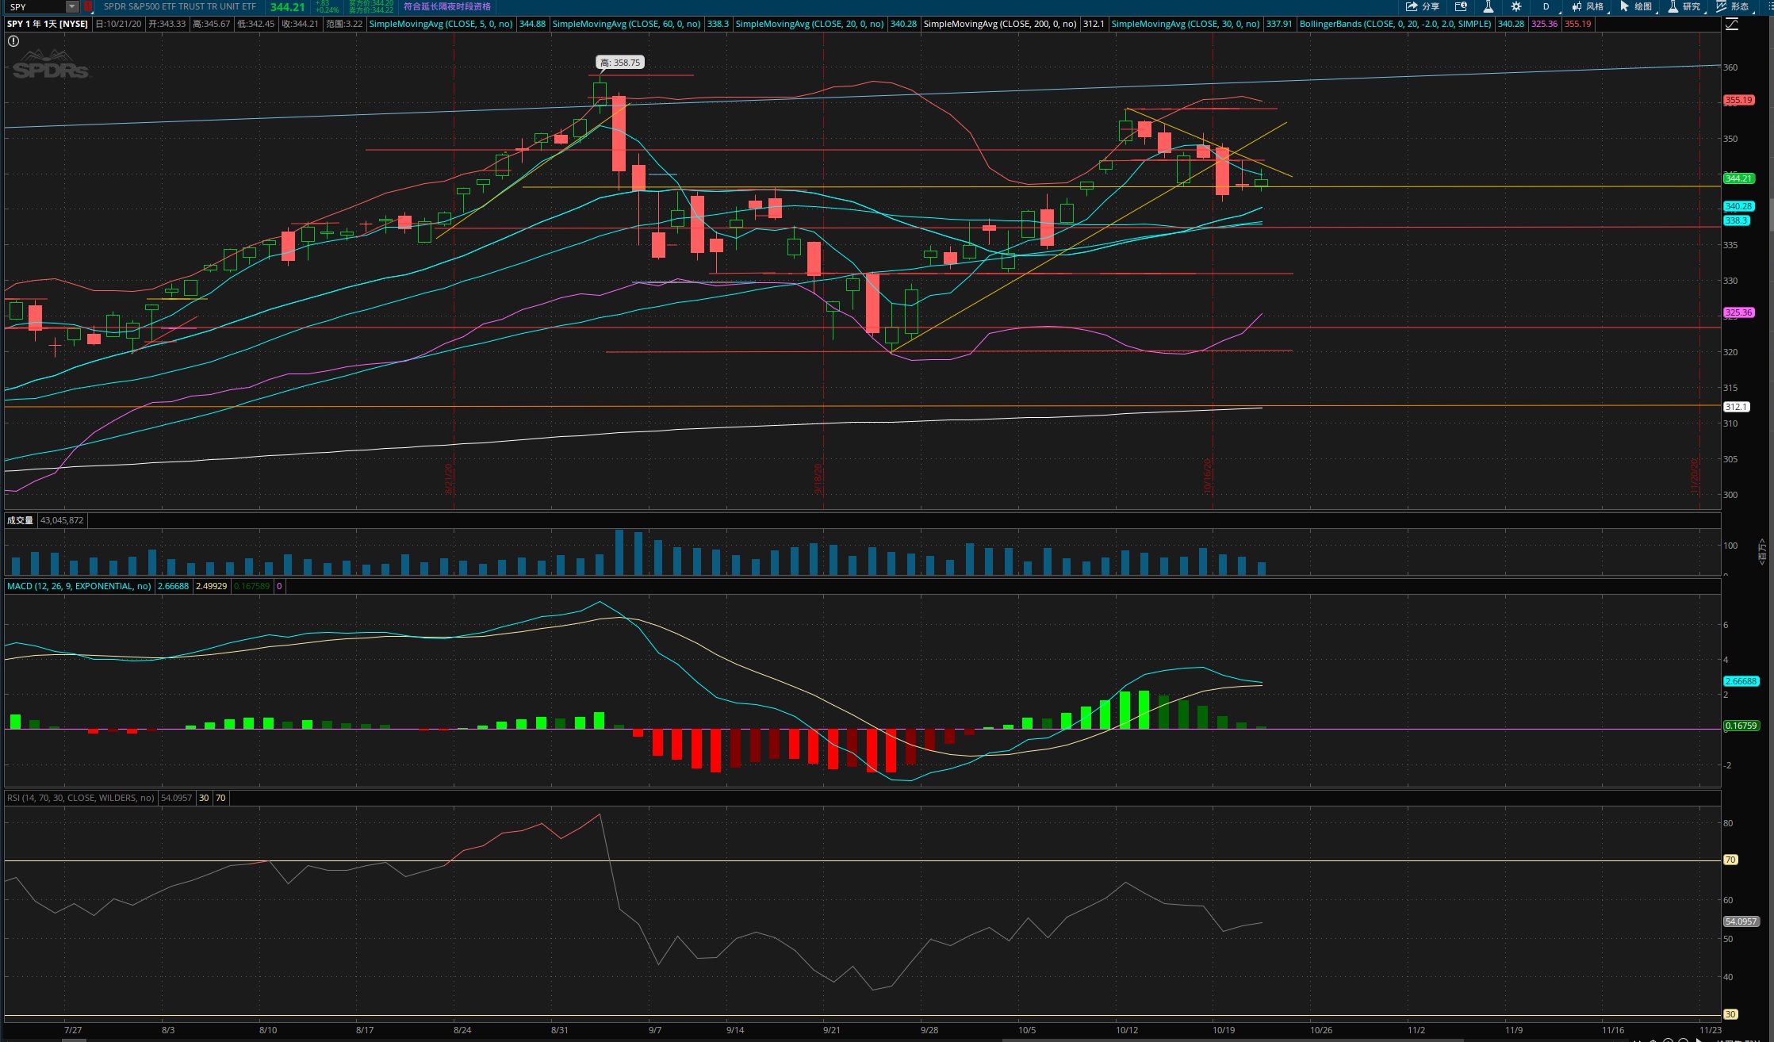Image resolution: width=1774 pixels, height=1042 pixels.
Task: Select the BollingerBands study label
Action: [1396, 24]
